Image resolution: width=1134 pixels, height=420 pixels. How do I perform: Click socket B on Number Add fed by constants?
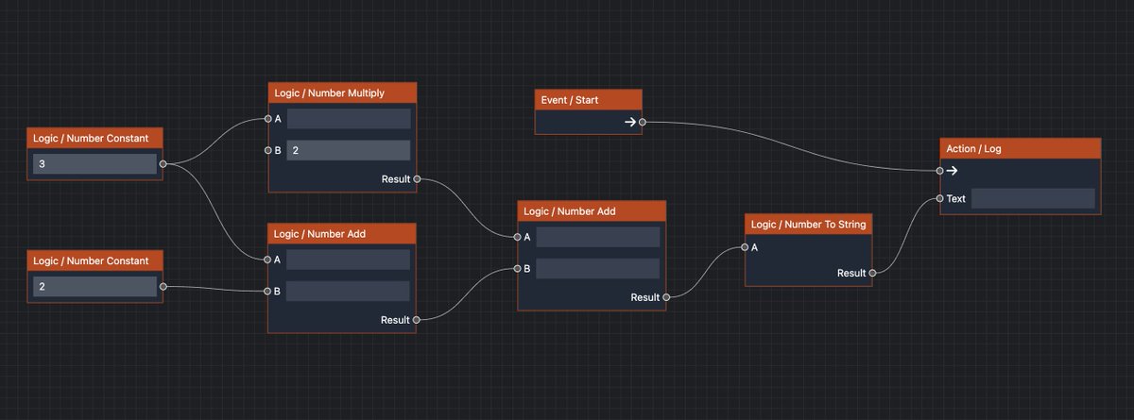tap(267, 291)
